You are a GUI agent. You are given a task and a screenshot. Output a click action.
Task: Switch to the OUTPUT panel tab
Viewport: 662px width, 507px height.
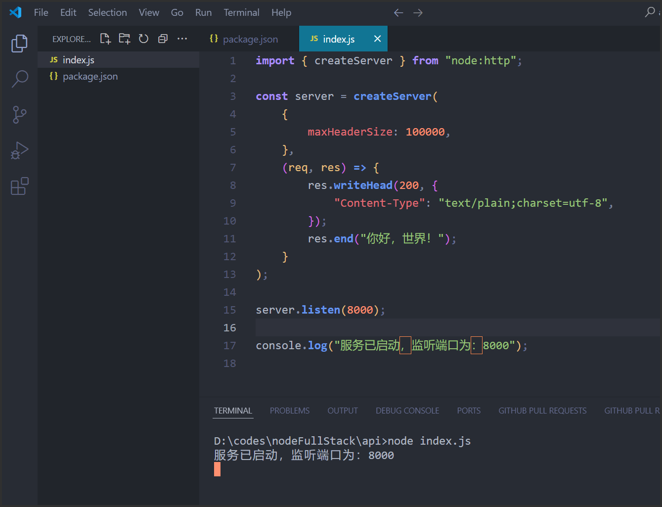(x=343, y=411)
